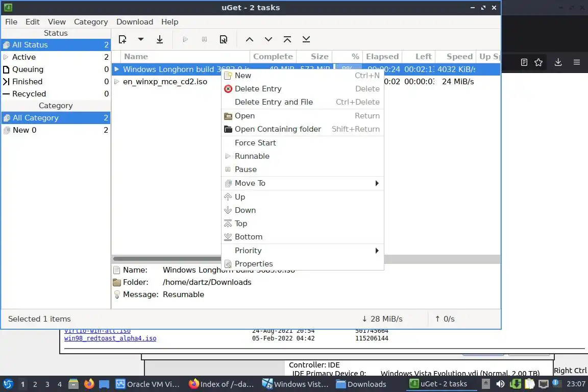
Task: Click the bookmark star icon in the browser window
Action: click(538, 62)
